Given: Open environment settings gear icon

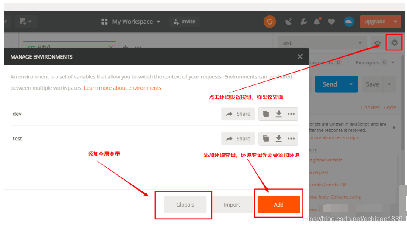Looking at the screenshot, I should (x=394, y=42).
